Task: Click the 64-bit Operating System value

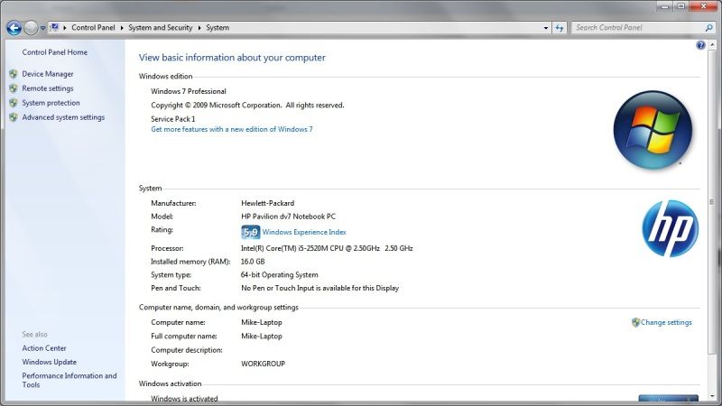Action: [280, 275]
